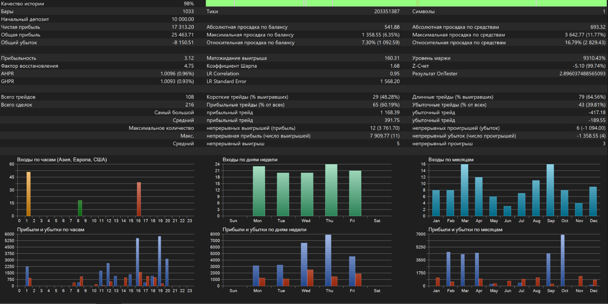
Task: Select the red Wed loss bar in weekday profit chart
Action: coord(310,277)
